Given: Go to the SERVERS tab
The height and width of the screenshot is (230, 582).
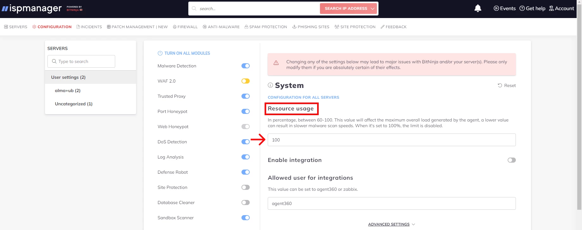Looking at the screenshot, I should pyautogui.click(x=16, y=27).
